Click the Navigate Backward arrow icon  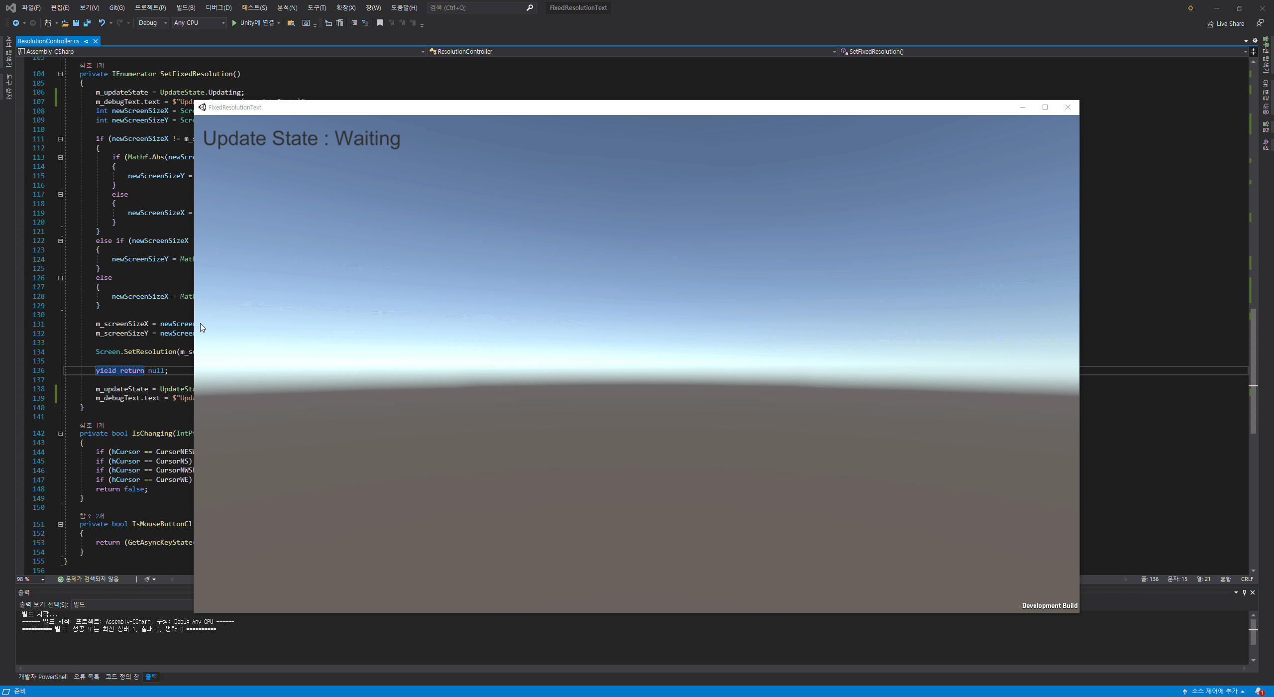coord(16,23)
